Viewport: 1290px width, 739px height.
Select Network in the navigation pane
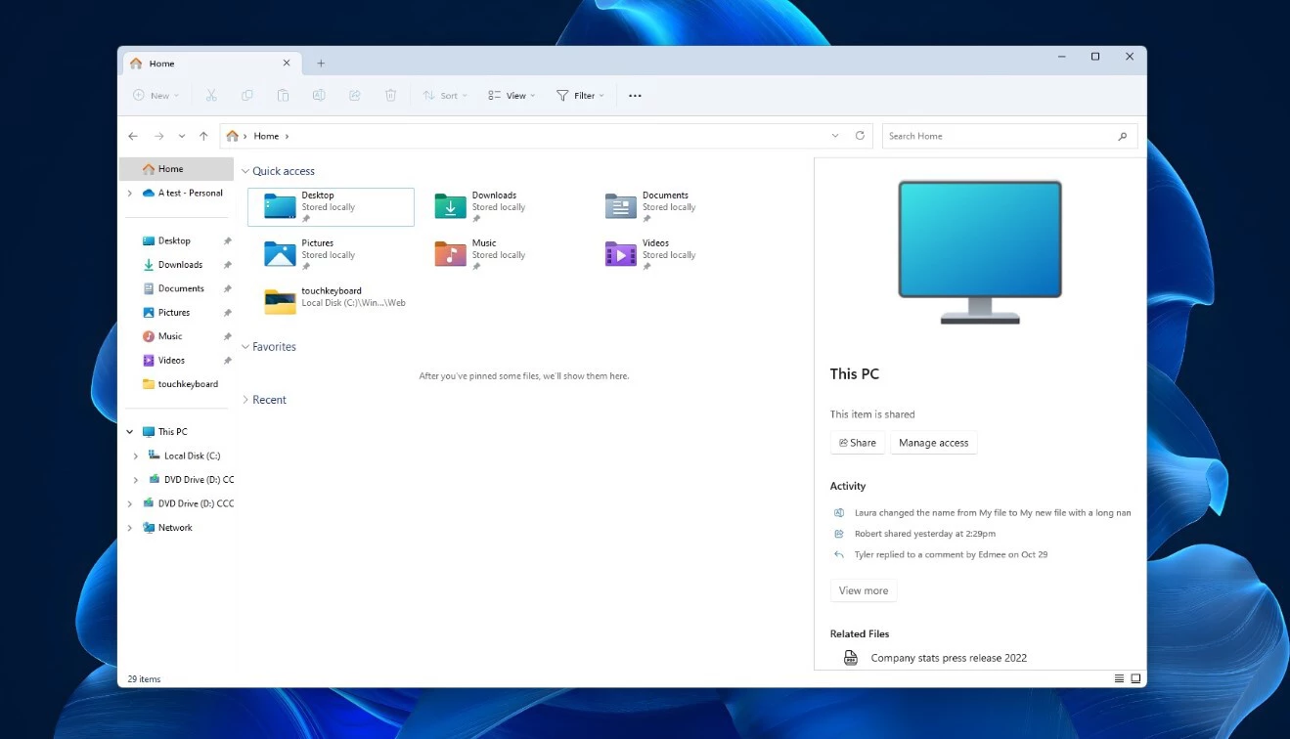175,528
